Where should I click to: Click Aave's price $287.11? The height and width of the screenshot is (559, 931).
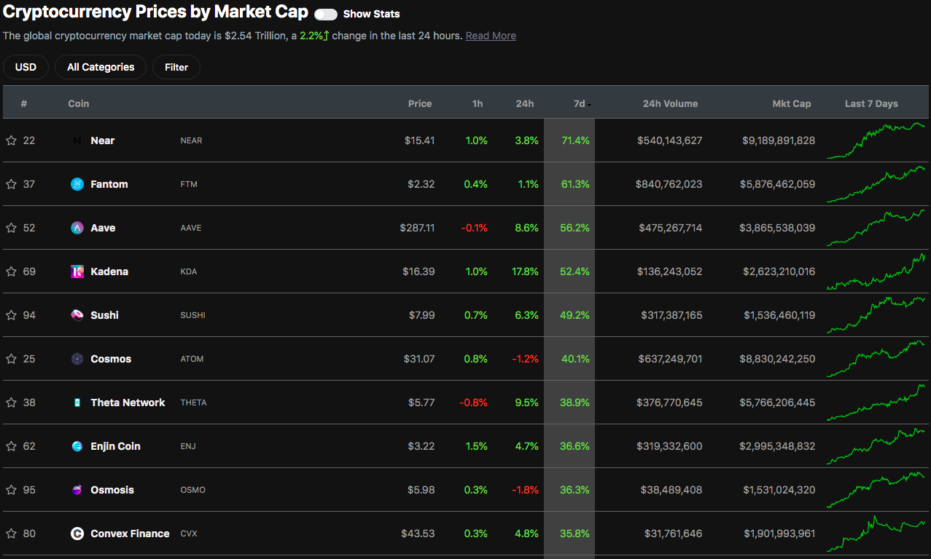pyautogui.click(x=417, y=228)
